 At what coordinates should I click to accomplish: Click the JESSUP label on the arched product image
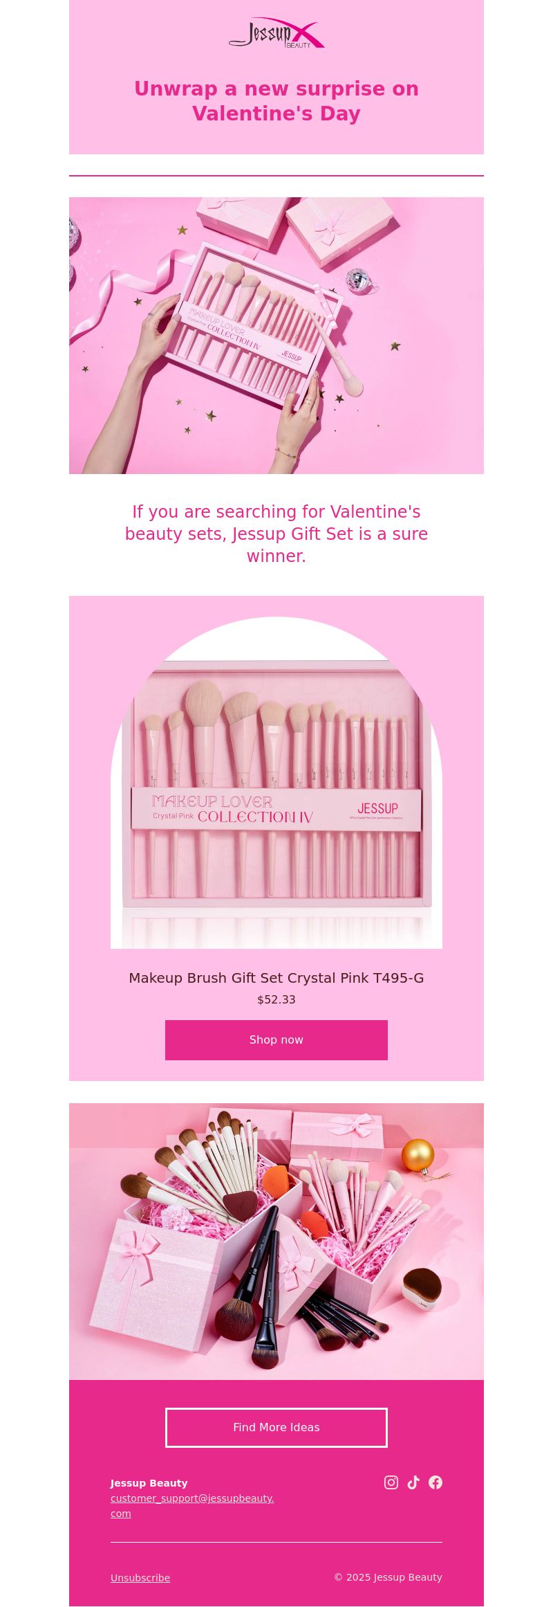377,808
